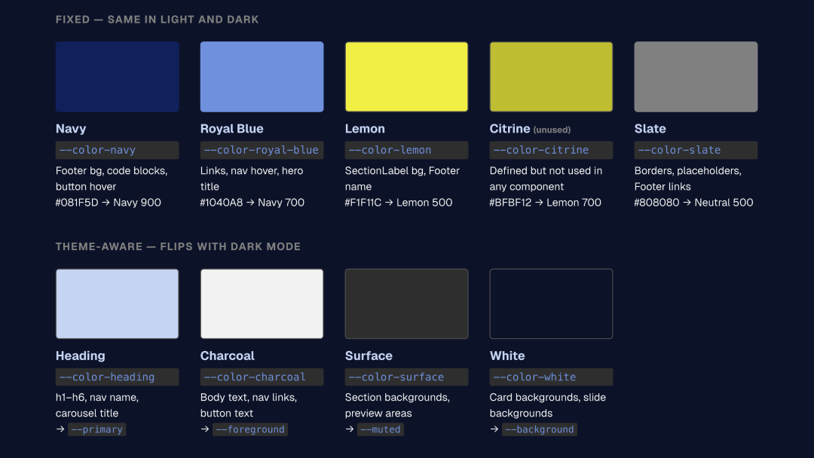Click the Lemon color swatch
The width and height of the screenshot is (814, 458).
(406, 77)
